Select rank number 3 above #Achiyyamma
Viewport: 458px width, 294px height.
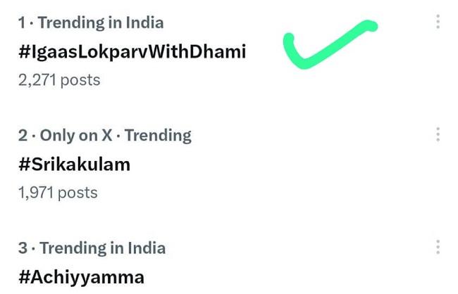point(23,248)
